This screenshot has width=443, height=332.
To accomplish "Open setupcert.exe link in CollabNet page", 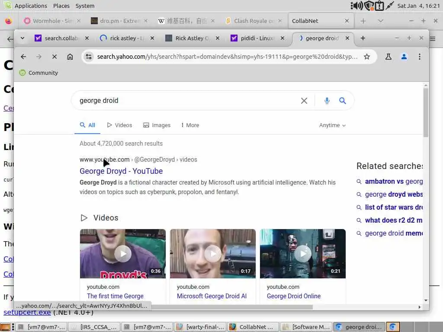I will pyautogui.click(x=27, y=312).
